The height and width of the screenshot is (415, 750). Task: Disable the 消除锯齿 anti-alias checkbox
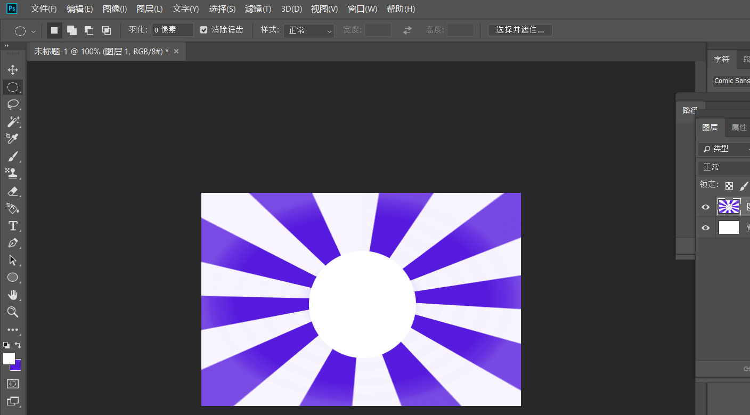tap(203, 30)
